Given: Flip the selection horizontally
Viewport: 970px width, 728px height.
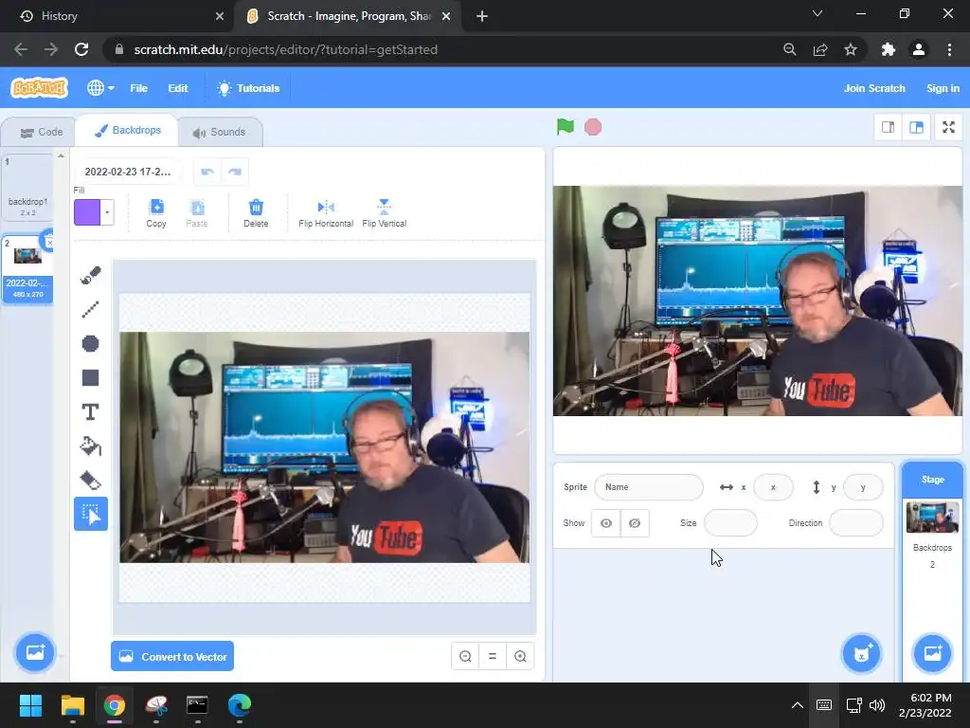Looking at the screenshot, I should point(326,213).
